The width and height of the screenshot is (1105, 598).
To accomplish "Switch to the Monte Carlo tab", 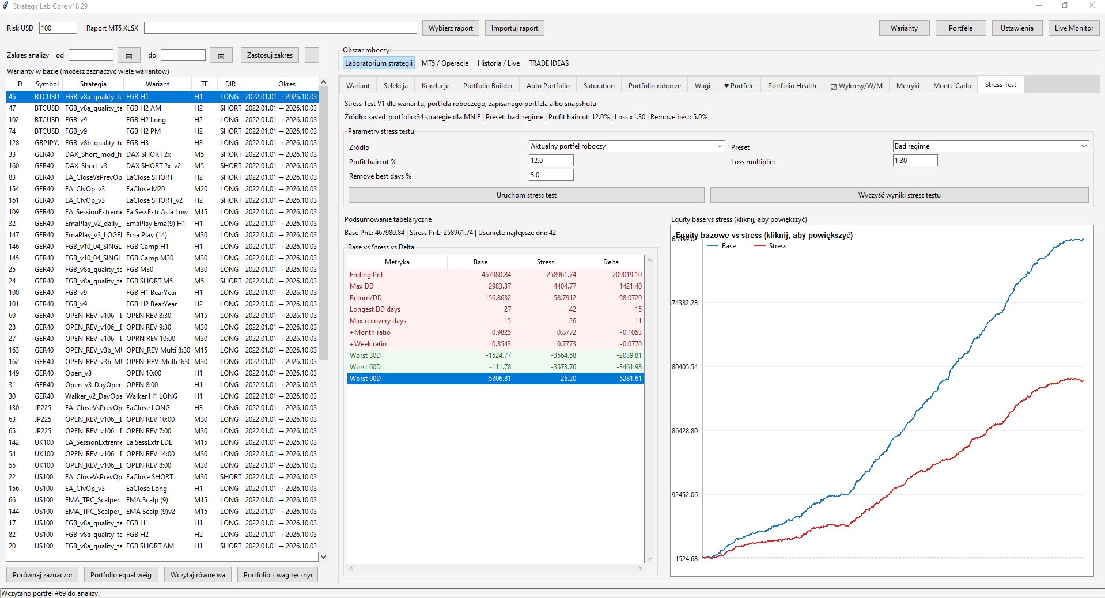I will point(952,86).
